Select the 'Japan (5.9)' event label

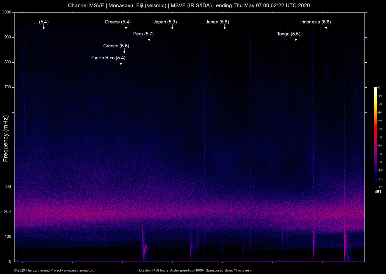pos(165,22)
